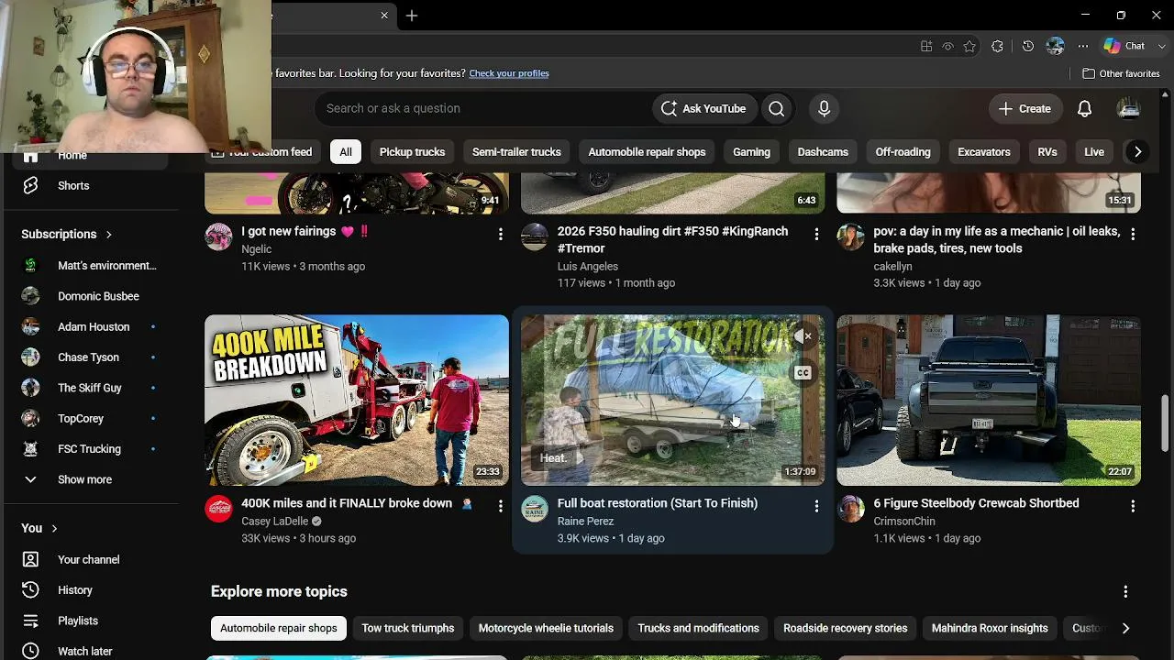Expand Show more subscriptions
1174x660 pixels.
point(85,479)
